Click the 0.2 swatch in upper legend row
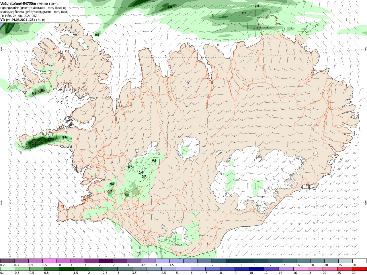This screenshot has height=275, width=367. click(x=7, y=261)
